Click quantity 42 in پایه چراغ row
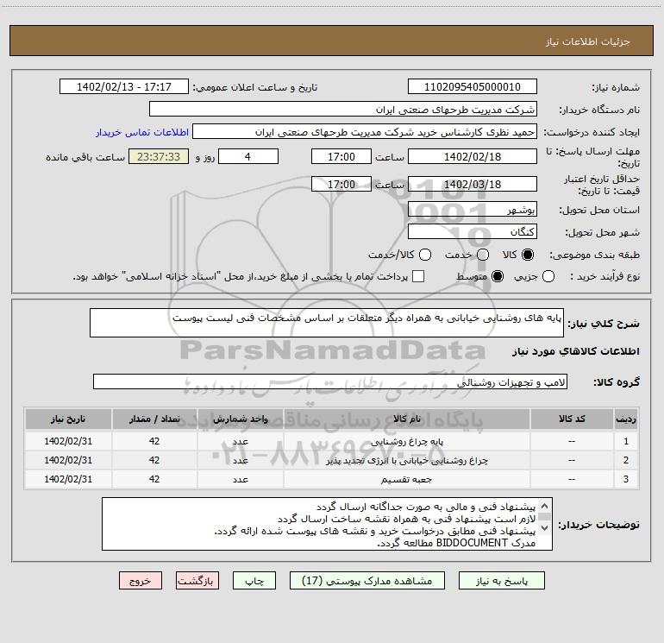 [x=154, y=441]
